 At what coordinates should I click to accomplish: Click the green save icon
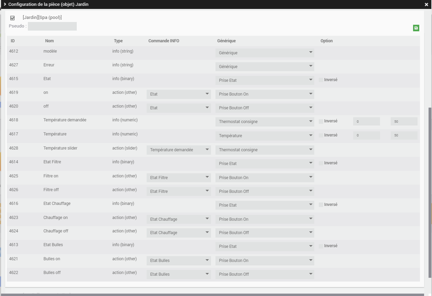point(416,28)
